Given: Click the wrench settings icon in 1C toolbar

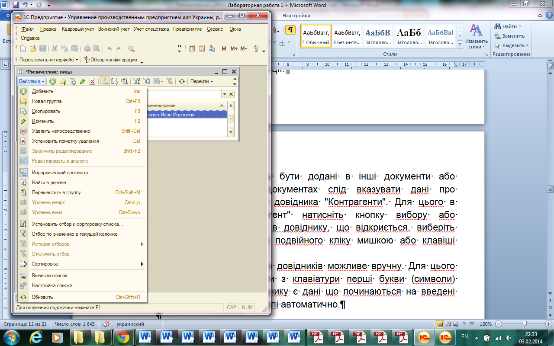Looking at the screenshot, I should (x=256, y=48).
